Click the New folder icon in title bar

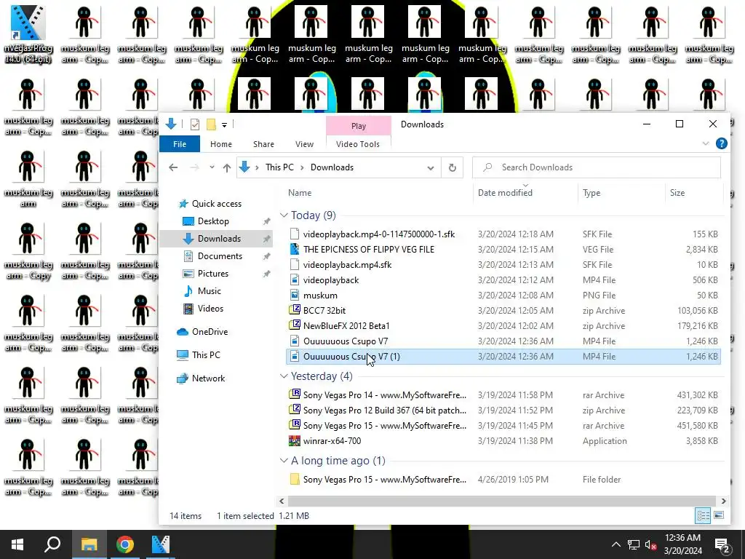point(211,124)
